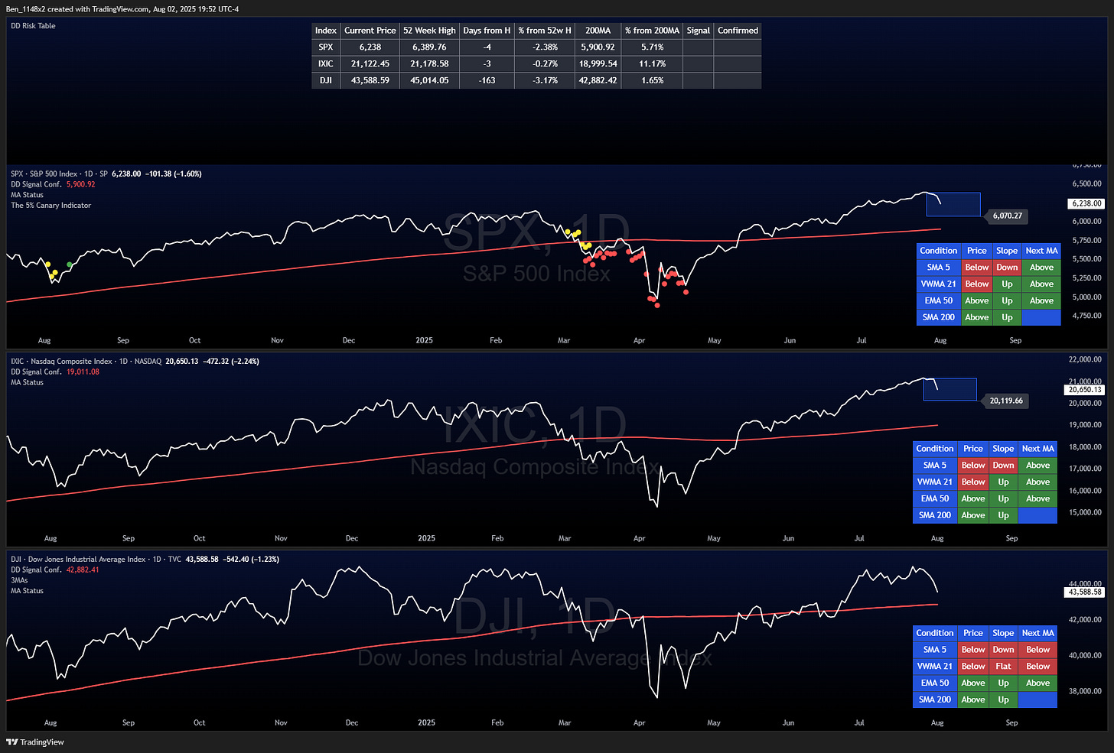
Task: Click the SPX 52 week high value 6,389.76
Action: click(x=429, y=47)
